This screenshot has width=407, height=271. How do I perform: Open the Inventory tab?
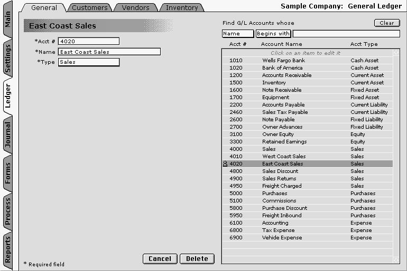click(182, 8)
